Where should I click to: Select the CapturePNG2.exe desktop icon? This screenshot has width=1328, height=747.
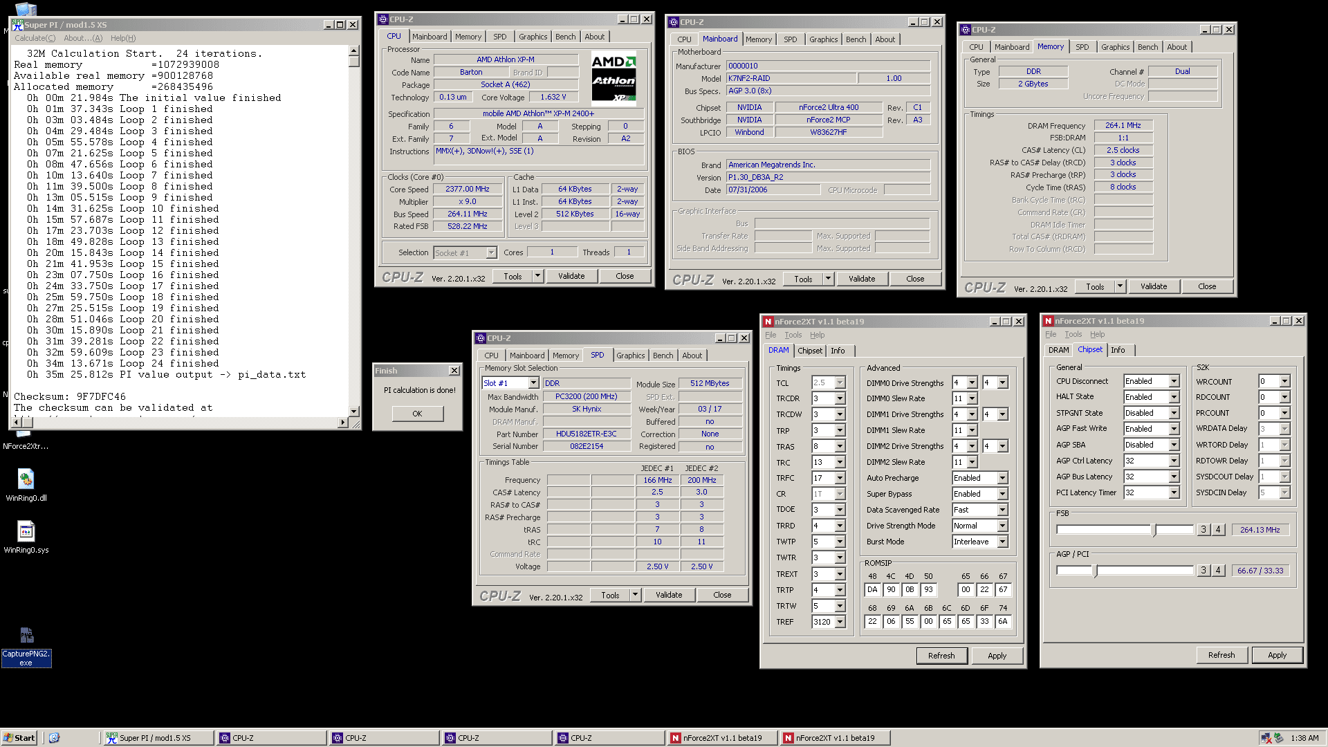26,646
